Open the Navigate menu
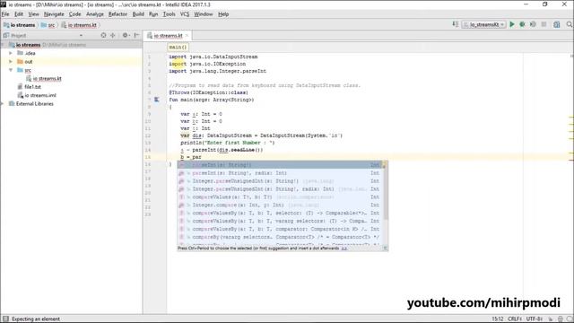This screenshot has width=574, height=323. pos(54,14)
